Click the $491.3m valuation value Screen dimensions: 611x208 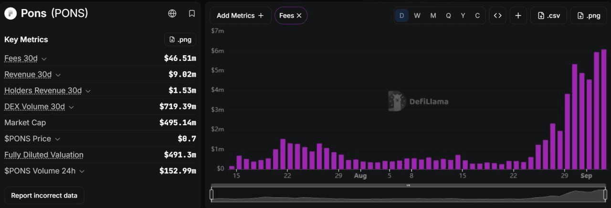coord(180,155)
